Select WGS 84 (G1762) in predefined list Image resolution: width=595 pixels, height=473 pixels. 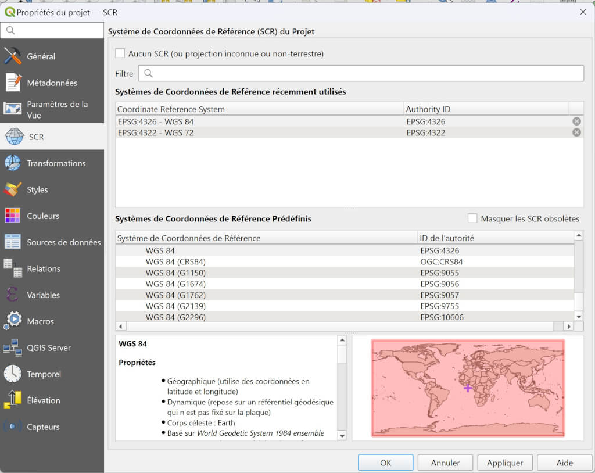point(175,295)
